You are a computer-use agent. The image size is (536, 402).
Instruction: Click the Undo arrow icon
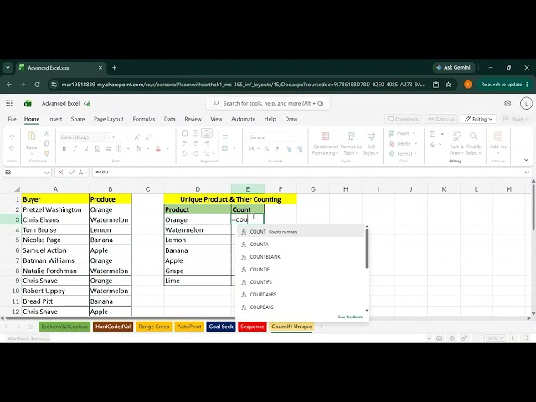[12, 137]
